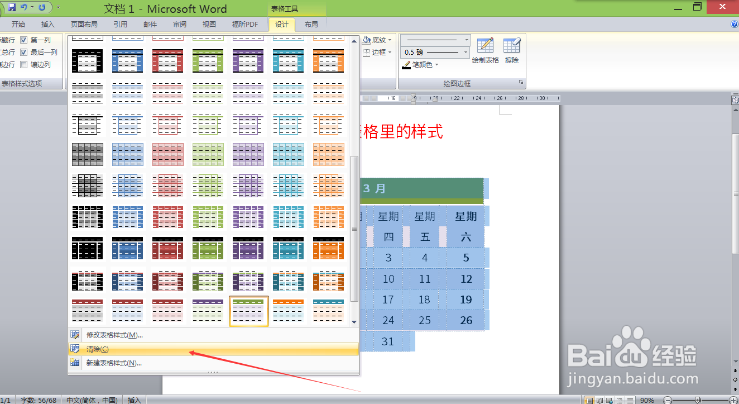Expand the Shading (底纹) dropdown arrow
This screenshot has height=404, width=739.
(x=390, y=40)
